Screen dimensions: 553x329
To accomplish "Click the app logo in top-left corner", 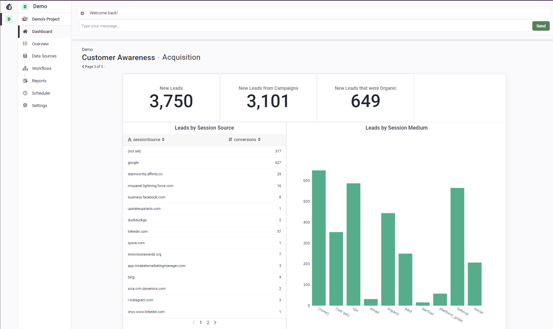I will 9,6.
